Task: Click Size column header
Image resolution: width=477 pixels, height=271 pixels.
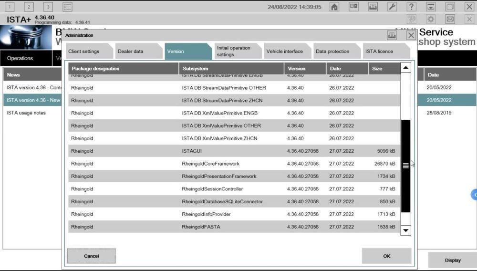Action: point(384,68)
